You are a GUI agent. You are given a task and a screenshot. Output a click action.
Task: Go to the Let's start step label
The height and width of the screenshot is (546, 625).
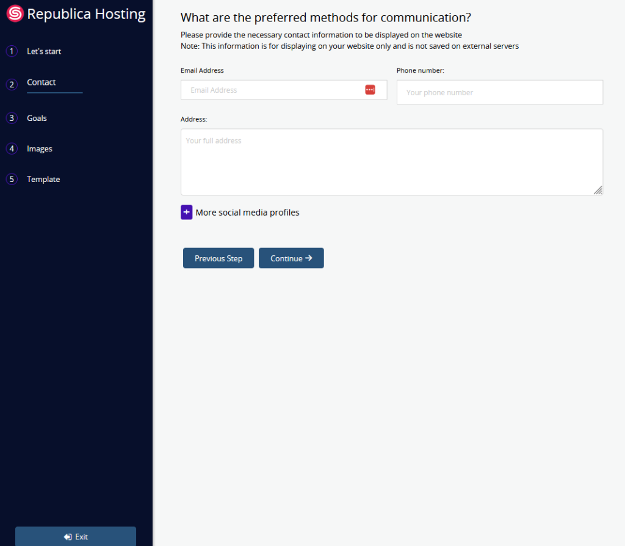pyautogui.click(x=44, y=51)
